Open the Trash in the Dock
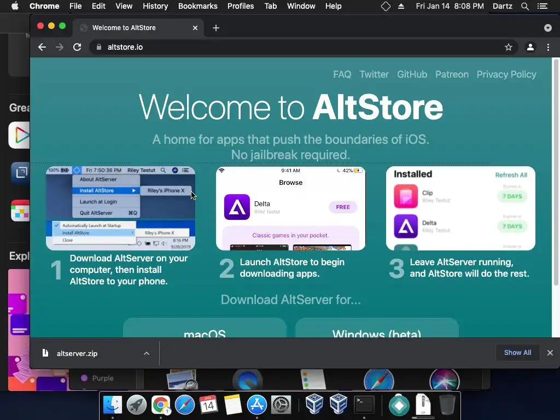This screenshot has height=420, width=560. point(447,405)
